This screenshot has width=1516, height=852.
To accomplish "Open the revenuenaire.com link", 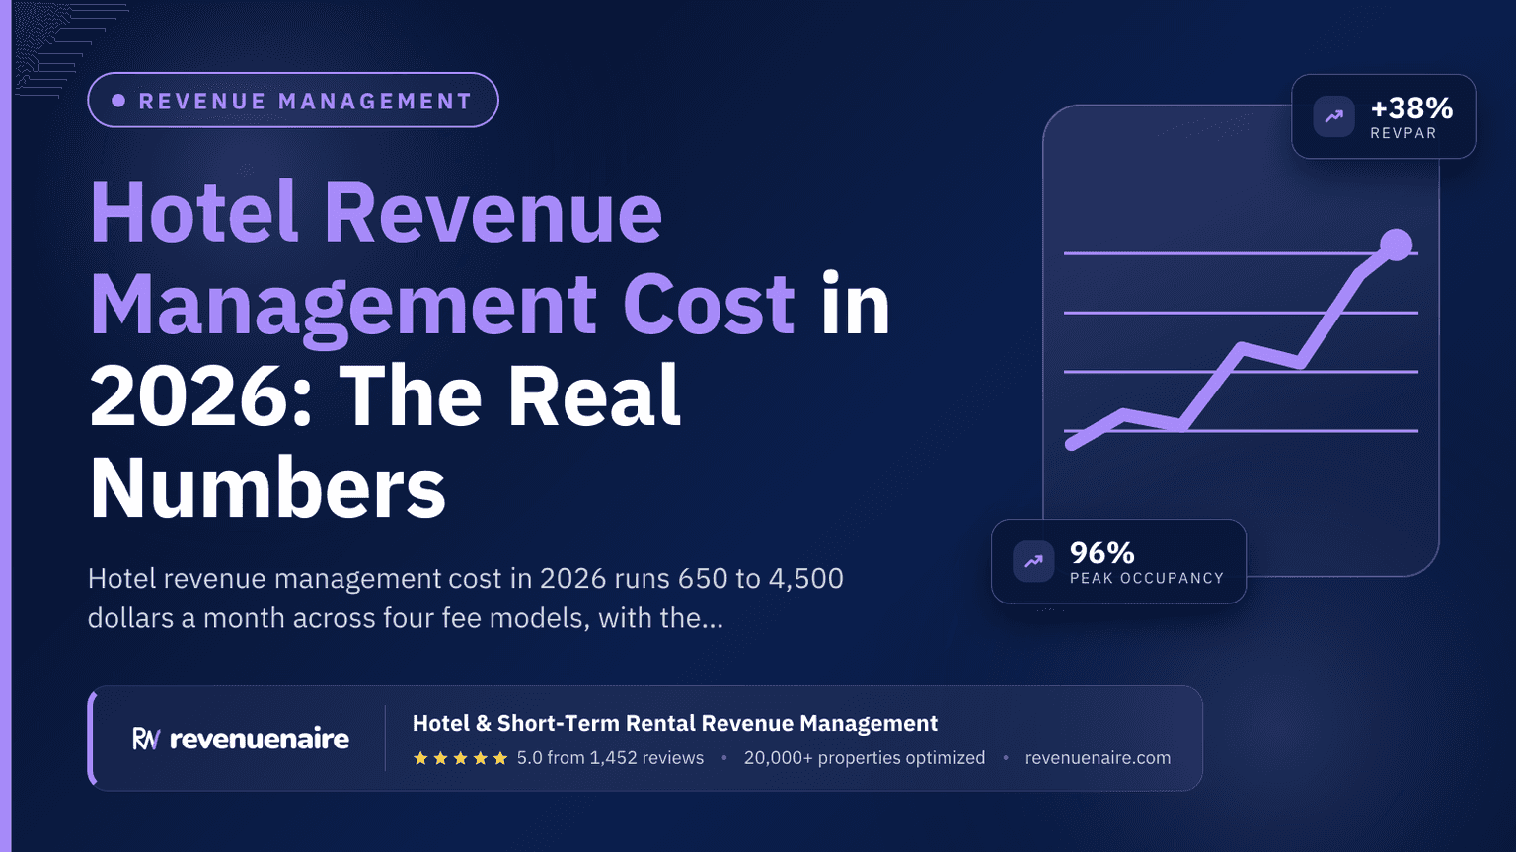I will point(1098,758).
